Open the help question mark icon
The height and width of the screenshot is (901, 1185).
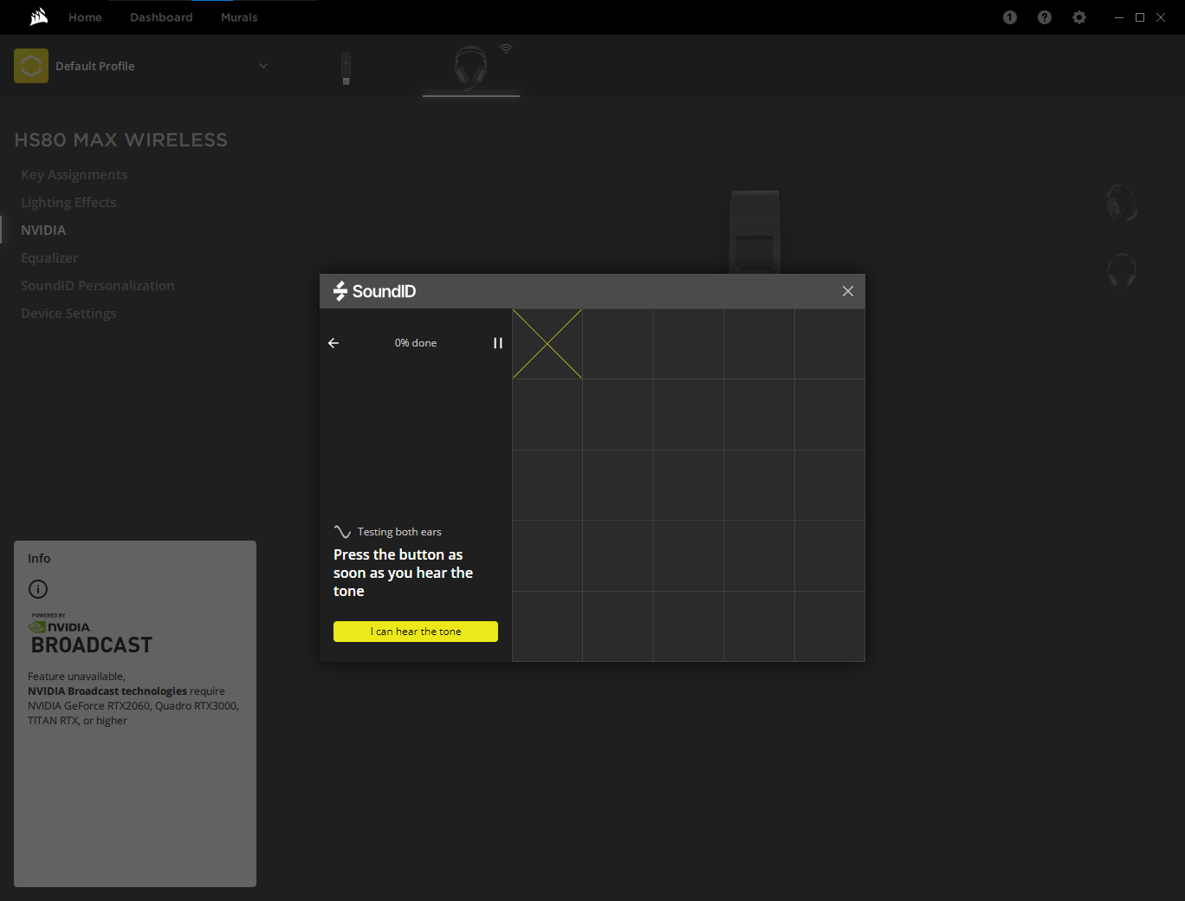coord(1045,17)
